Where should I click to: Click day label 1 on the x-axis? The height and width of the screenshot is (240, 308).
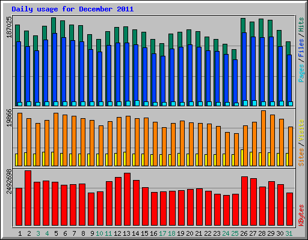[x=20, y=233]
